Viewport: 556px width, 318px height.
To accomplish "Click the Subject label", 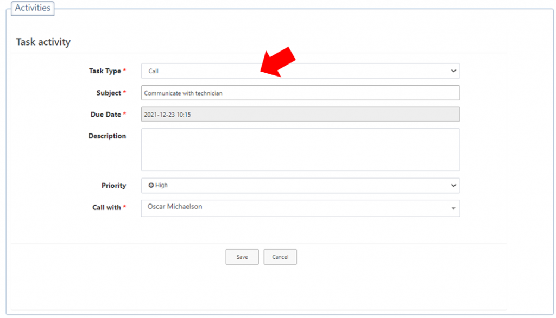I will 109,93.
